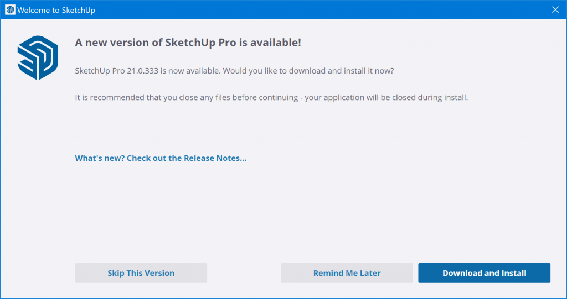Open the Release Notes link
The image size is (567, 299).
point(161,158)
